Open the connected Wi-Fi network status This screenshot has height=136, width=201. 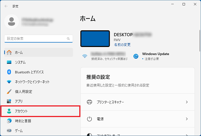(105, 56)
